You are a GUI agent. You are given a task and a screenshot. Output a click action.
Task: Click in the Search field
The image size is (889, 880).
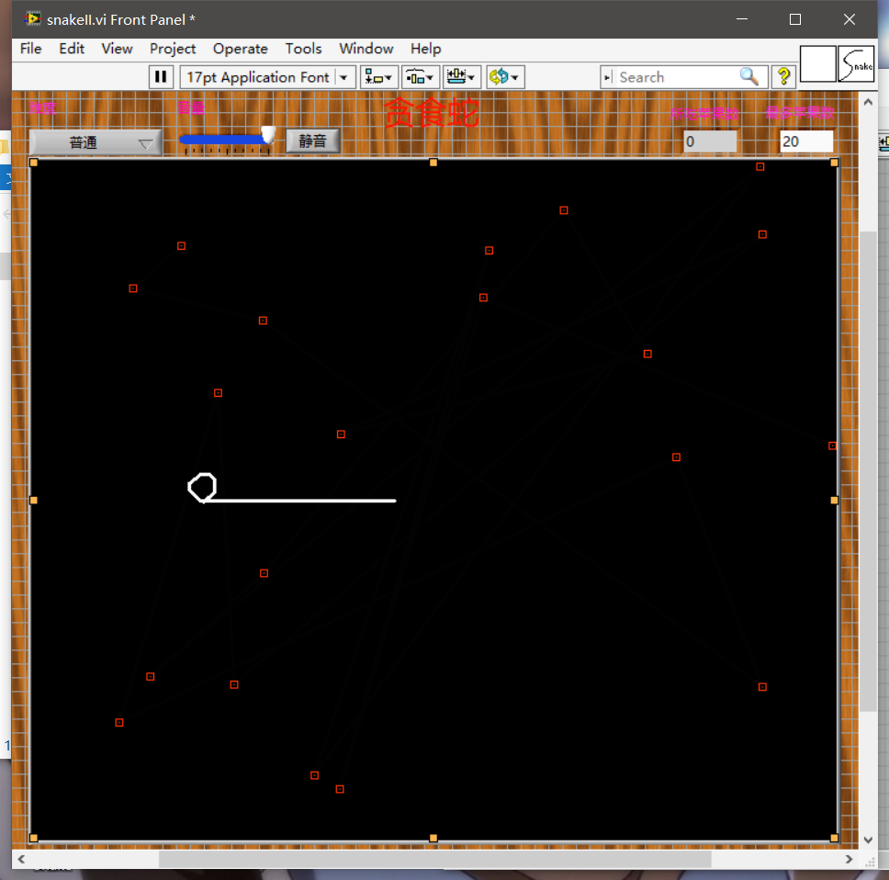[x=678, y=77]
